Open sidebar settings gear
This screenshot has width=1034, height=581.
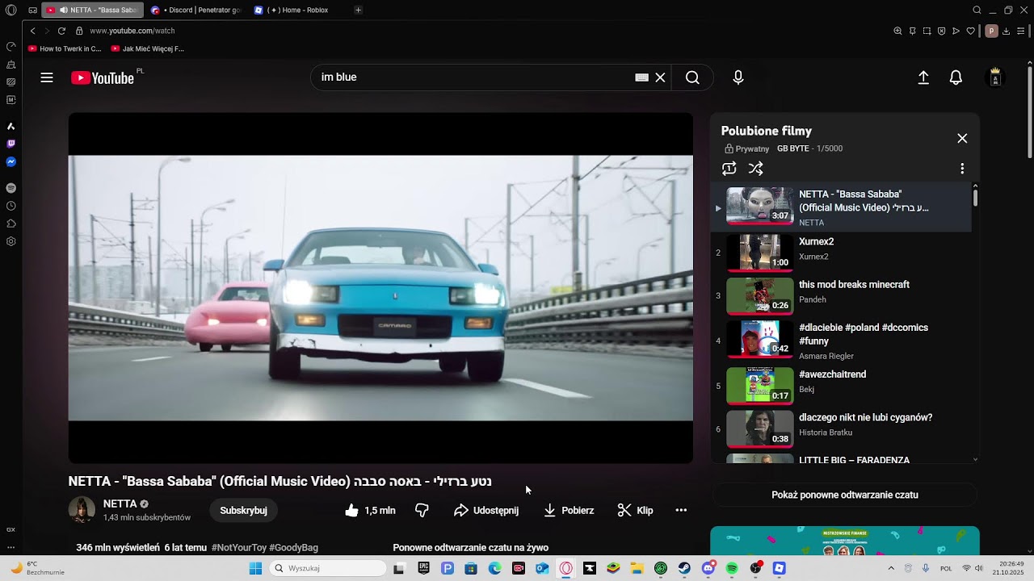tap(11, 241)
